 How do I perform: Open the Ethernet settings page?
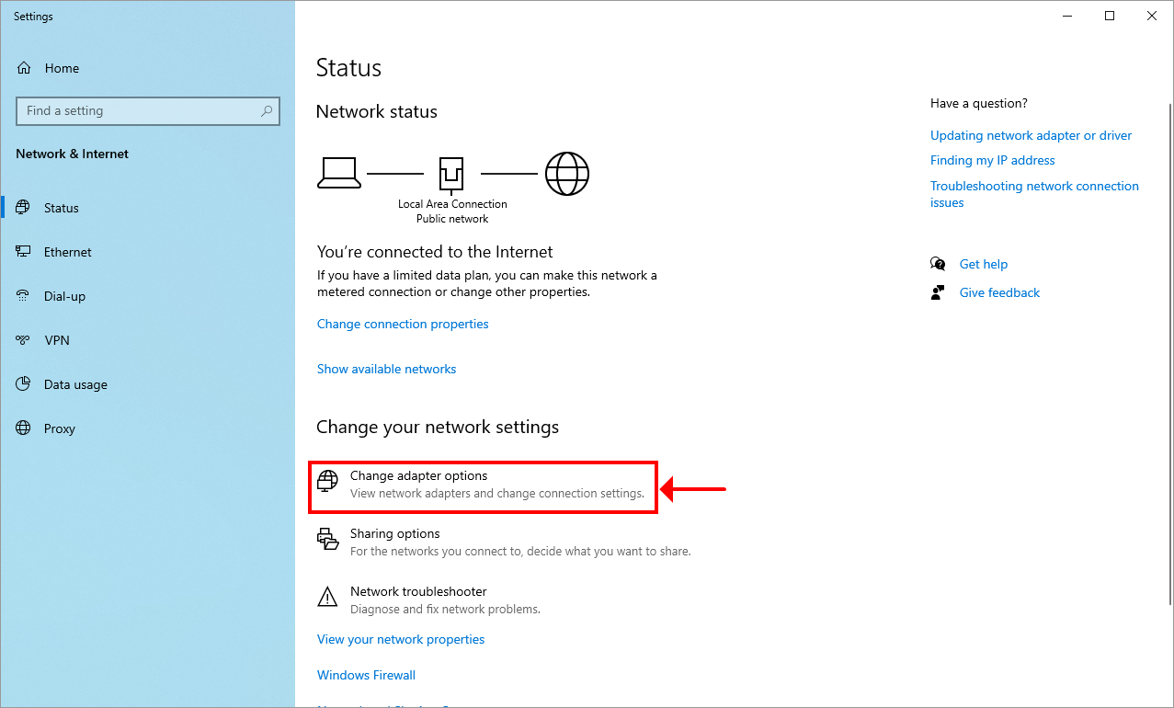[x=67, y=252]
